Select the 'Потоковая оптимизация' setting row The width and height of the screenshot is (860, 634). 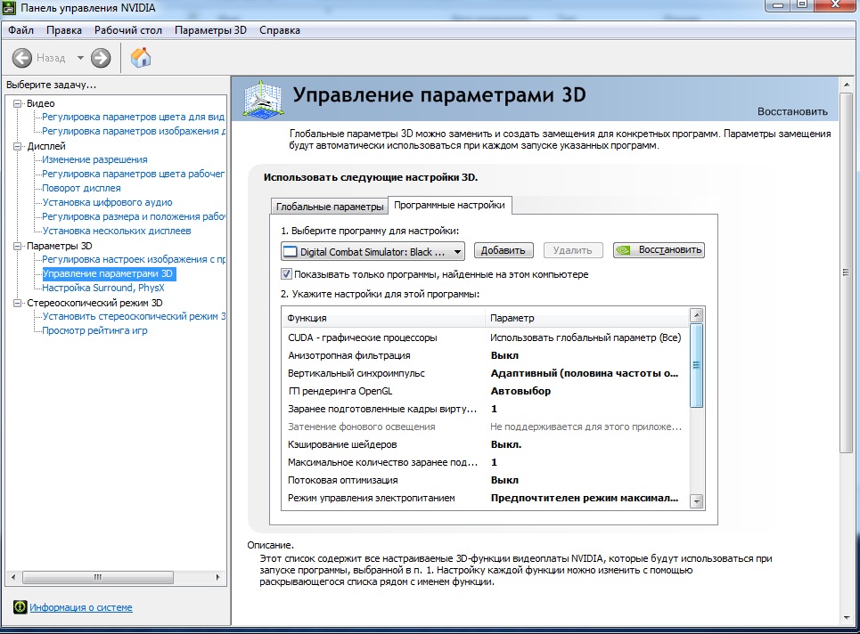coord(485,480)
